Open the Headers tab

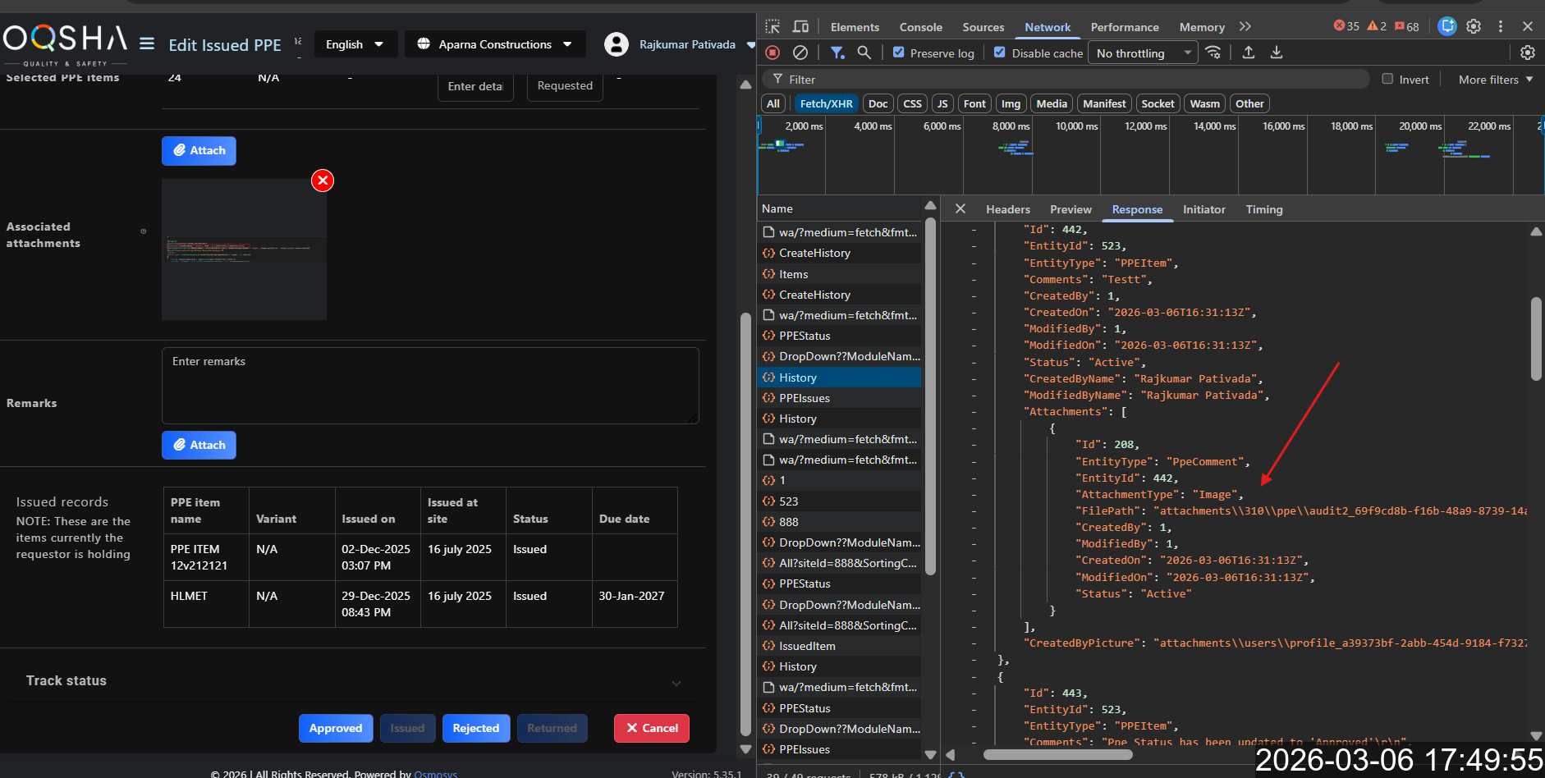tap(1007, 209)
